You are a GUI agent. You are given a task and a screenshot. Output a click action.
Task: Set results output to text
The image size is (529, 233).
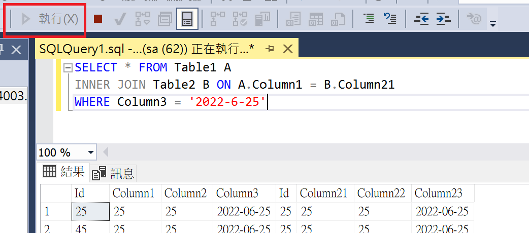pos(293,19)
